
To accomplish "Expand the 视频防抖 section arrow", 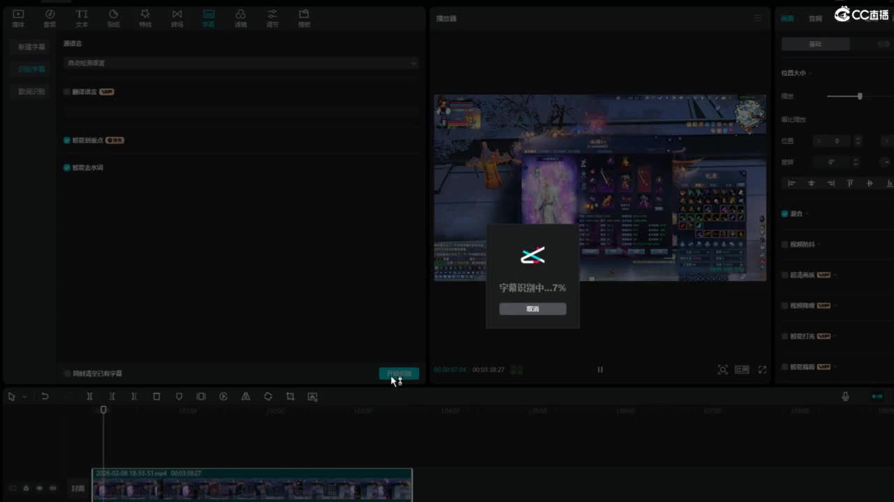I will click(x=820, y=245).
